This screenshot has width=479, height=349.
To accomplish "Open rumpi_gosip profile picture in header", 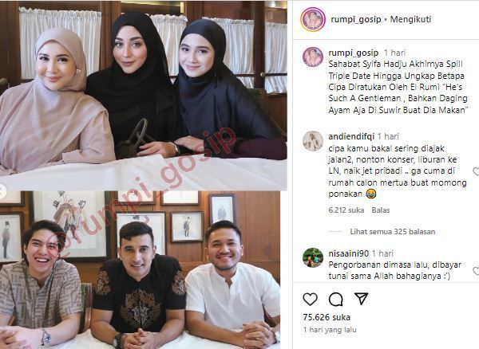I will coord(313,19).
